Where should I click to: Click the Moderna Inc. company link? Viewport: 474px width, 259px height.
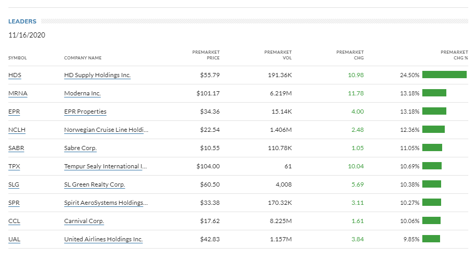(x=82, y=93)
